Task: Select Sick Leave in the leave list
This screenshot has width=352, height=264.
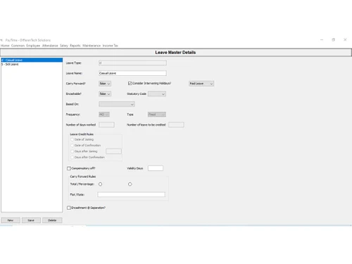Action: (32, 64)
